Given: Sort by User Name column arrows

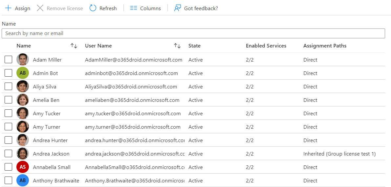Looking at the screenshot, I should (177, 46).
